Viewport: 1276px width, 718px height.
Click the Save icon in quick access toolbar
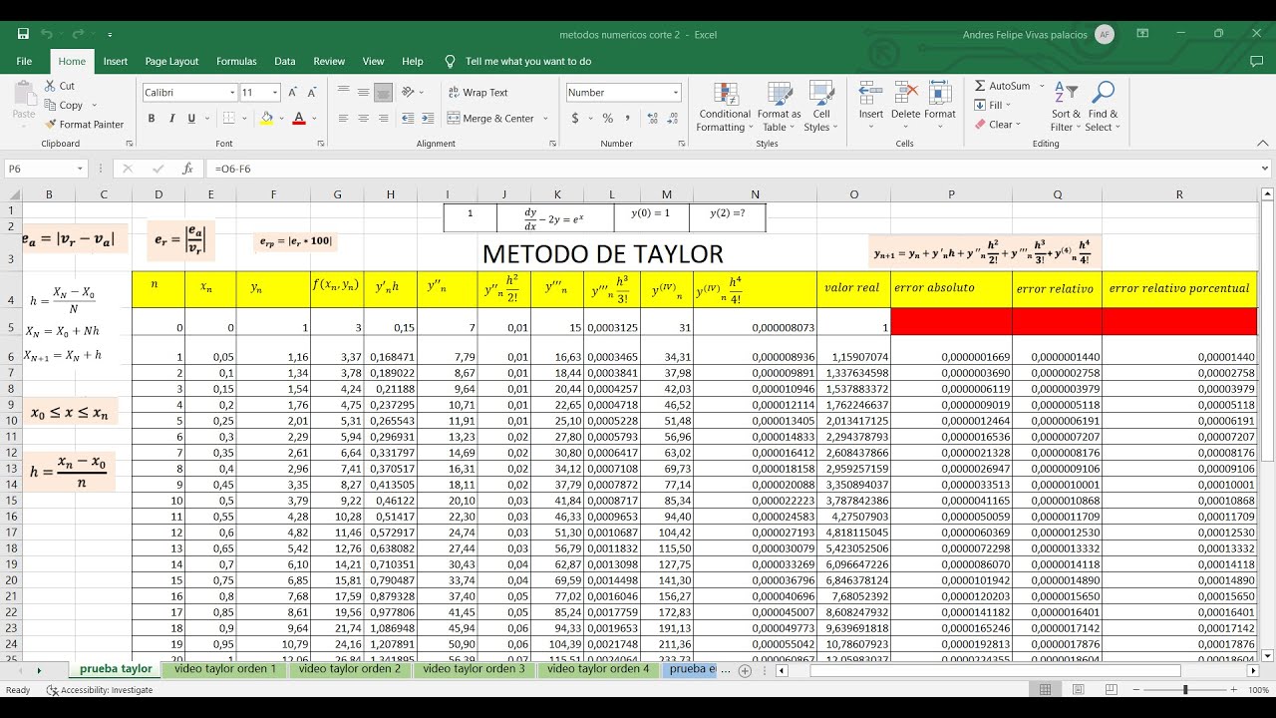point(23,34)
